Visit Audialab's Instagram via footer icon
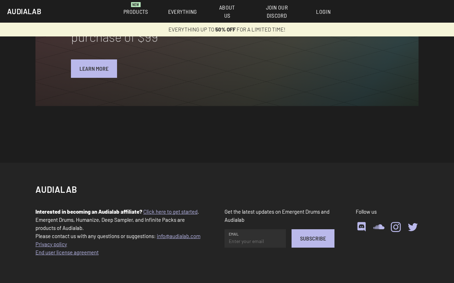 click(396, 227)
